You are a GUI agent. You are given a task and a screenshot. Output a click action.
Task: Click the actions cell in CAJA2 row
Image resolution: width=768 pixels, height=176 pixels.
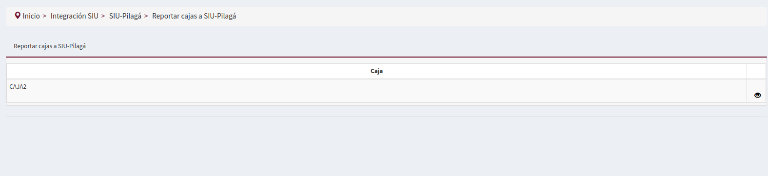coord(756,91)
